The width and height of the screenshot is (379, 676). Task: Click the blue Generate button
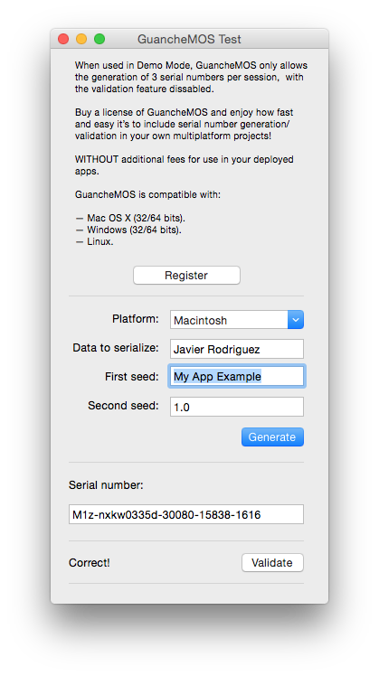coord(272,437)
